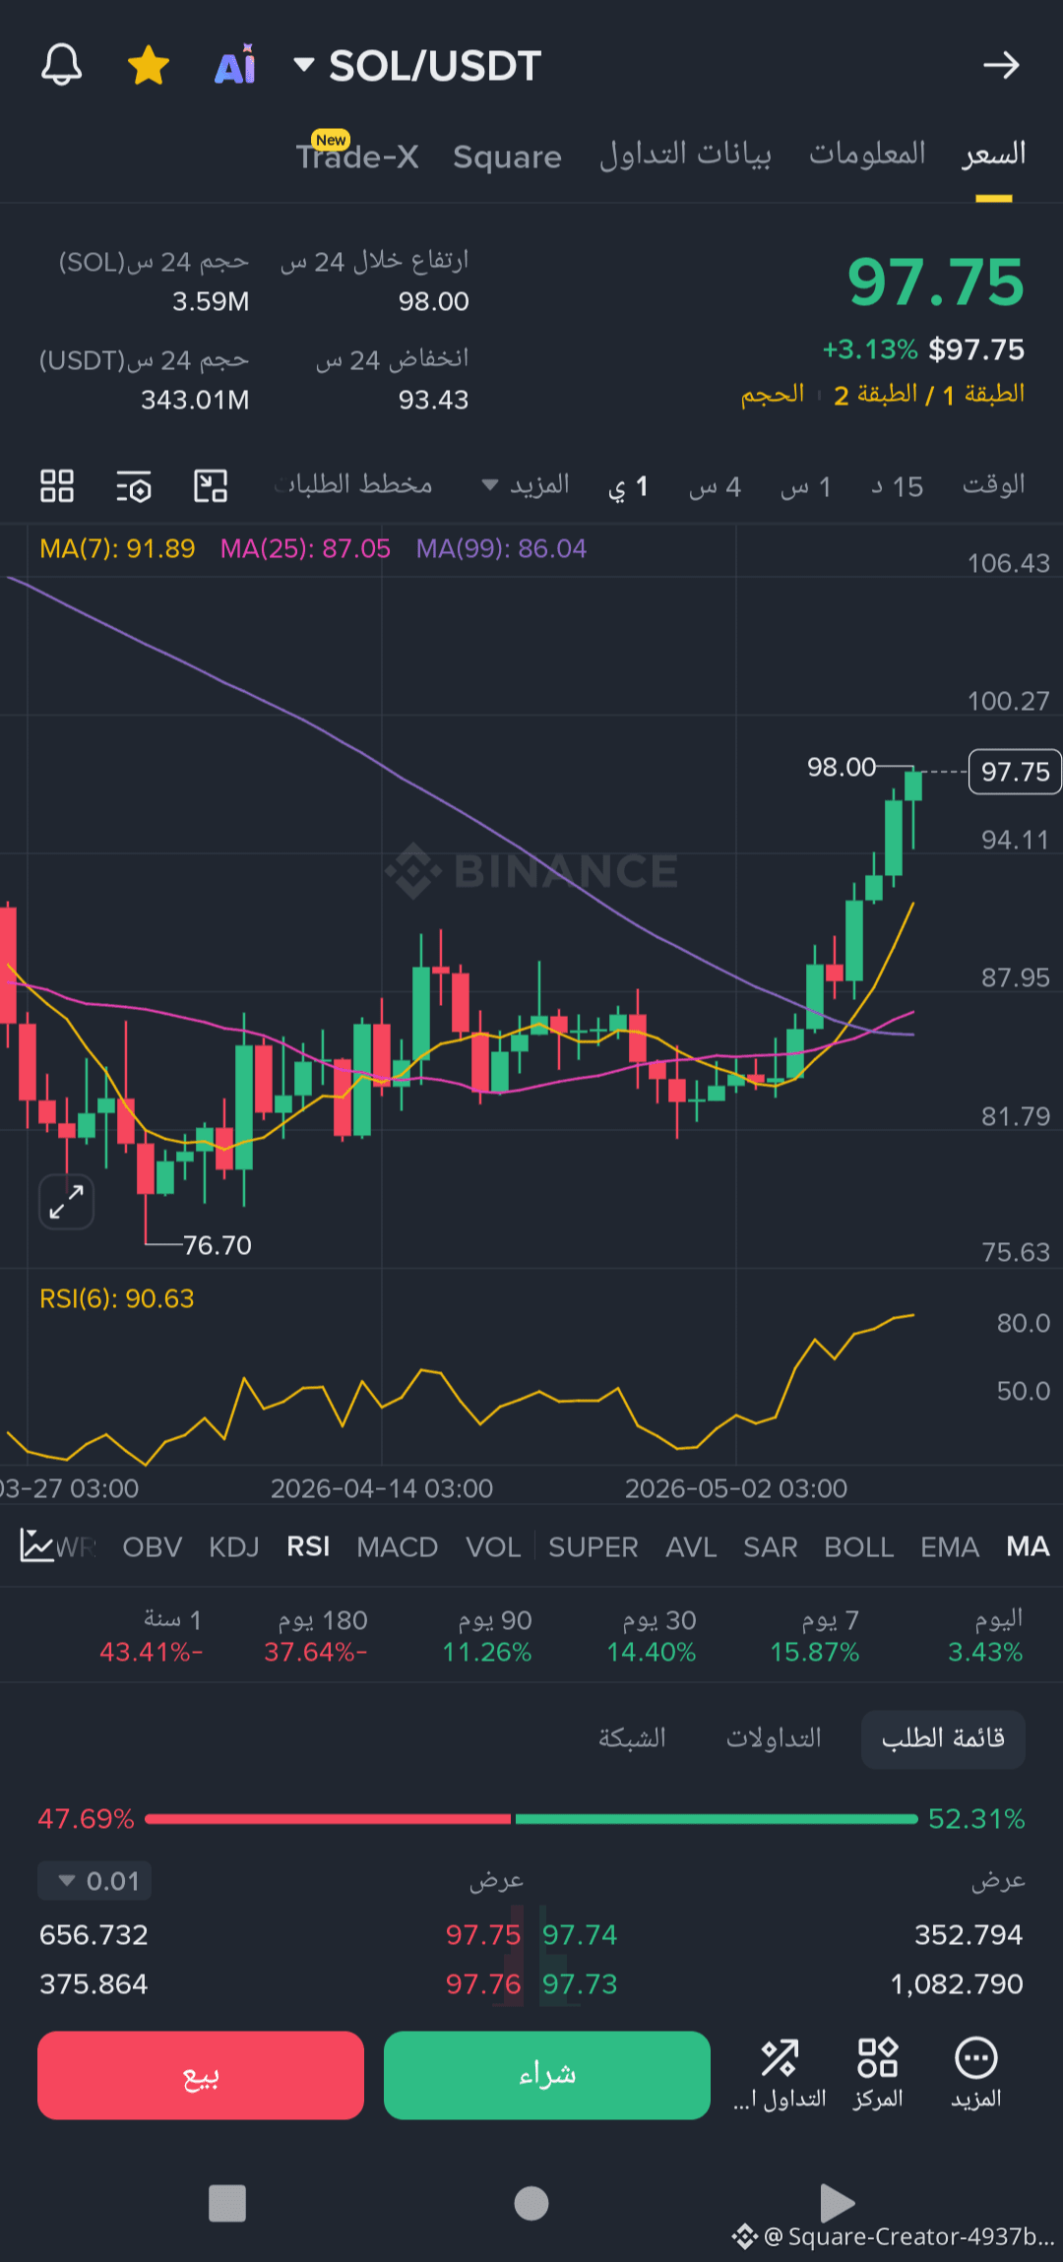
Task: Enable the KDJ indicator
Action: click(x=234, y=1547)
